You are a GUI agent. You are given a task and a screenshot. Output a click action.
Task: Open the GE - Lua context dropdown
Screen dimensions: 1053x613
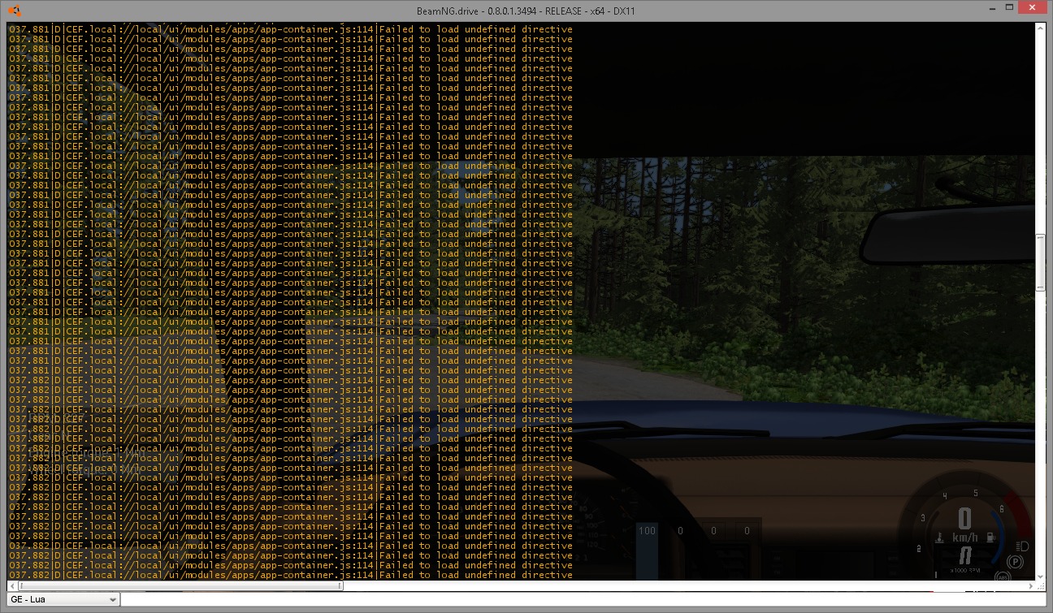[x=63, y=599]
